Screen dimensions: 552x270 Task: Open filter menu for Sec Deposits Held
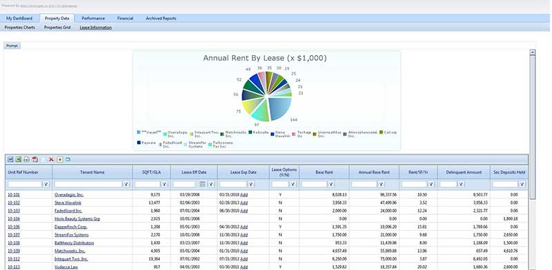click(x=522, y=184)
